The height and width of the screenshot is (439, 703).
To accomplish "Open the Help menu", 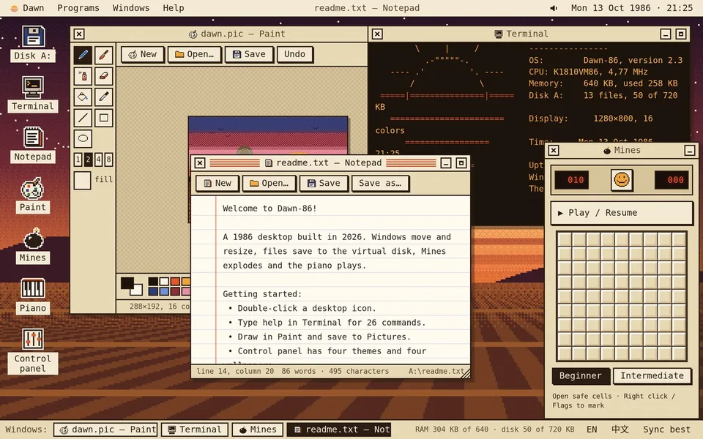I will (174, 8).
